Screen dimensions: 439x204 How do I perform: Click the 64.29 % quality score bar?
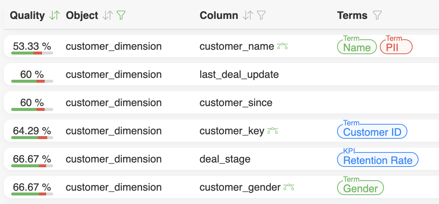[32, 138]
